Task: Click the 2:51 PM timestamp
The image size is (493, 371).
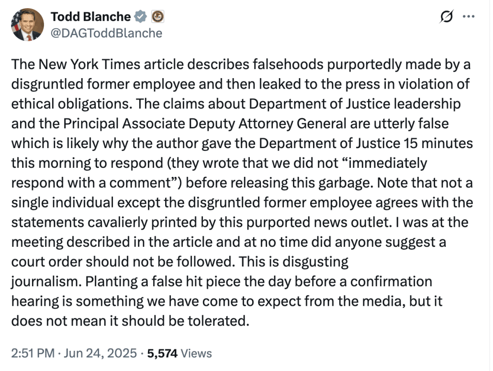Action: pyautogui.click(x=32, y=354)
